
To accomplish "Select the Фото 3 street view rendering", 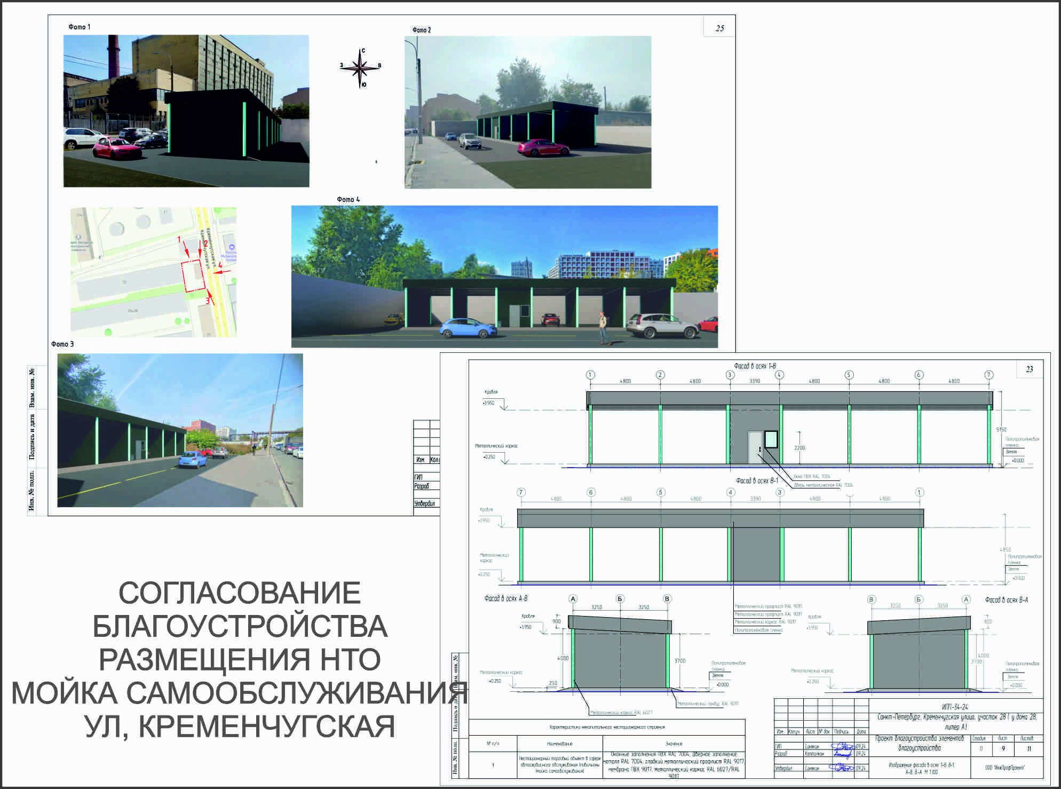I will 180,430.
